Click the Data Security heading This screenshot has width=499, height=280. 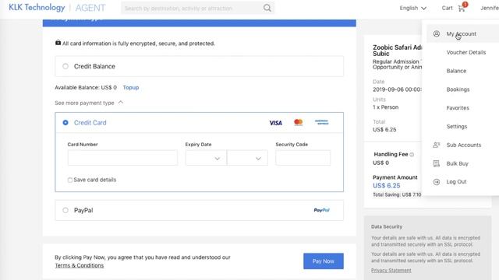(387, 226)
